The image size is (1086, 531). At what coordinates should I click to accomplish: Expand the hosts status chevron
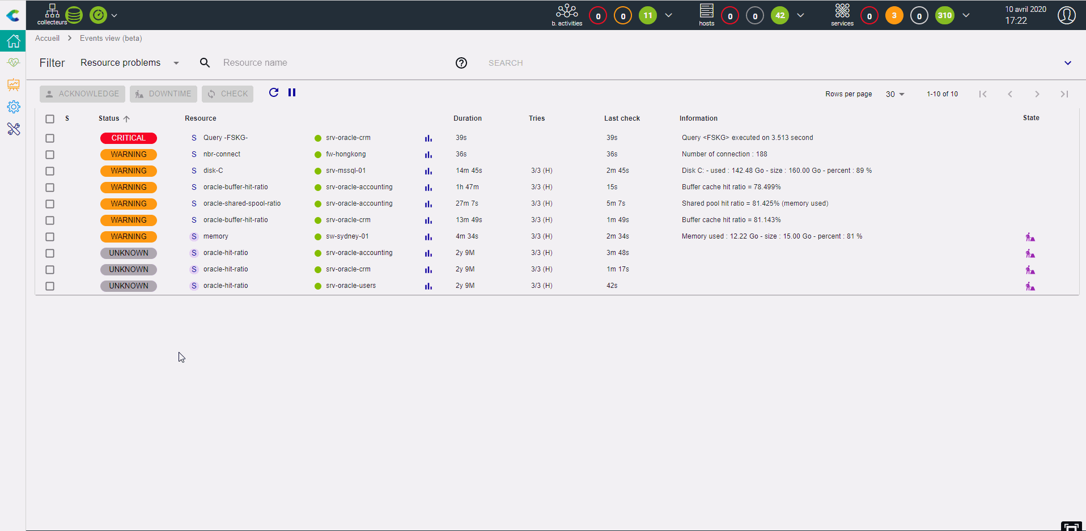coord(800,15)
